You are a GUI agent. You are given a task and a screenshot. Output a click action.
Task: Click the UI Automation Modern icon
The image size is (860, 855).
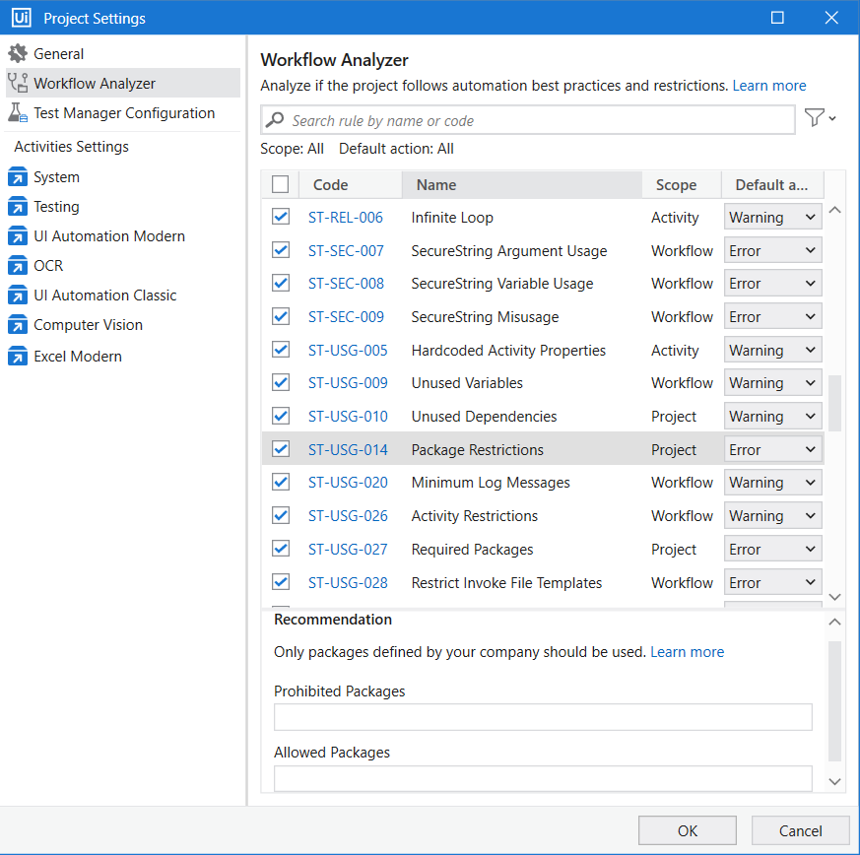click(18, 236)
